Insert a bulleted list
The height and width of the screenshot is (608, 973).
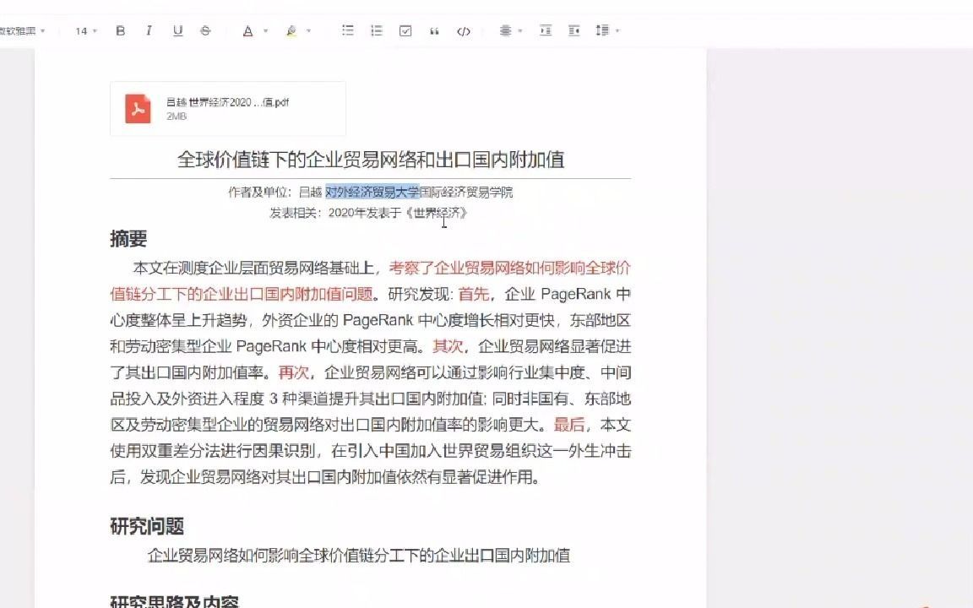[x=347, y=30]
